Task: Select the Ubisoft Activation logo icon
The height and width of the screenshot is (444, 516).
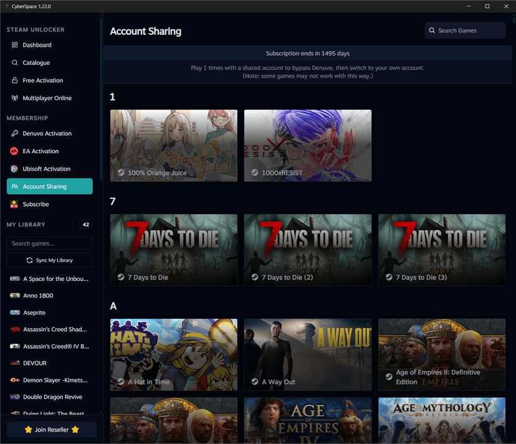Action: pos(15,169)
